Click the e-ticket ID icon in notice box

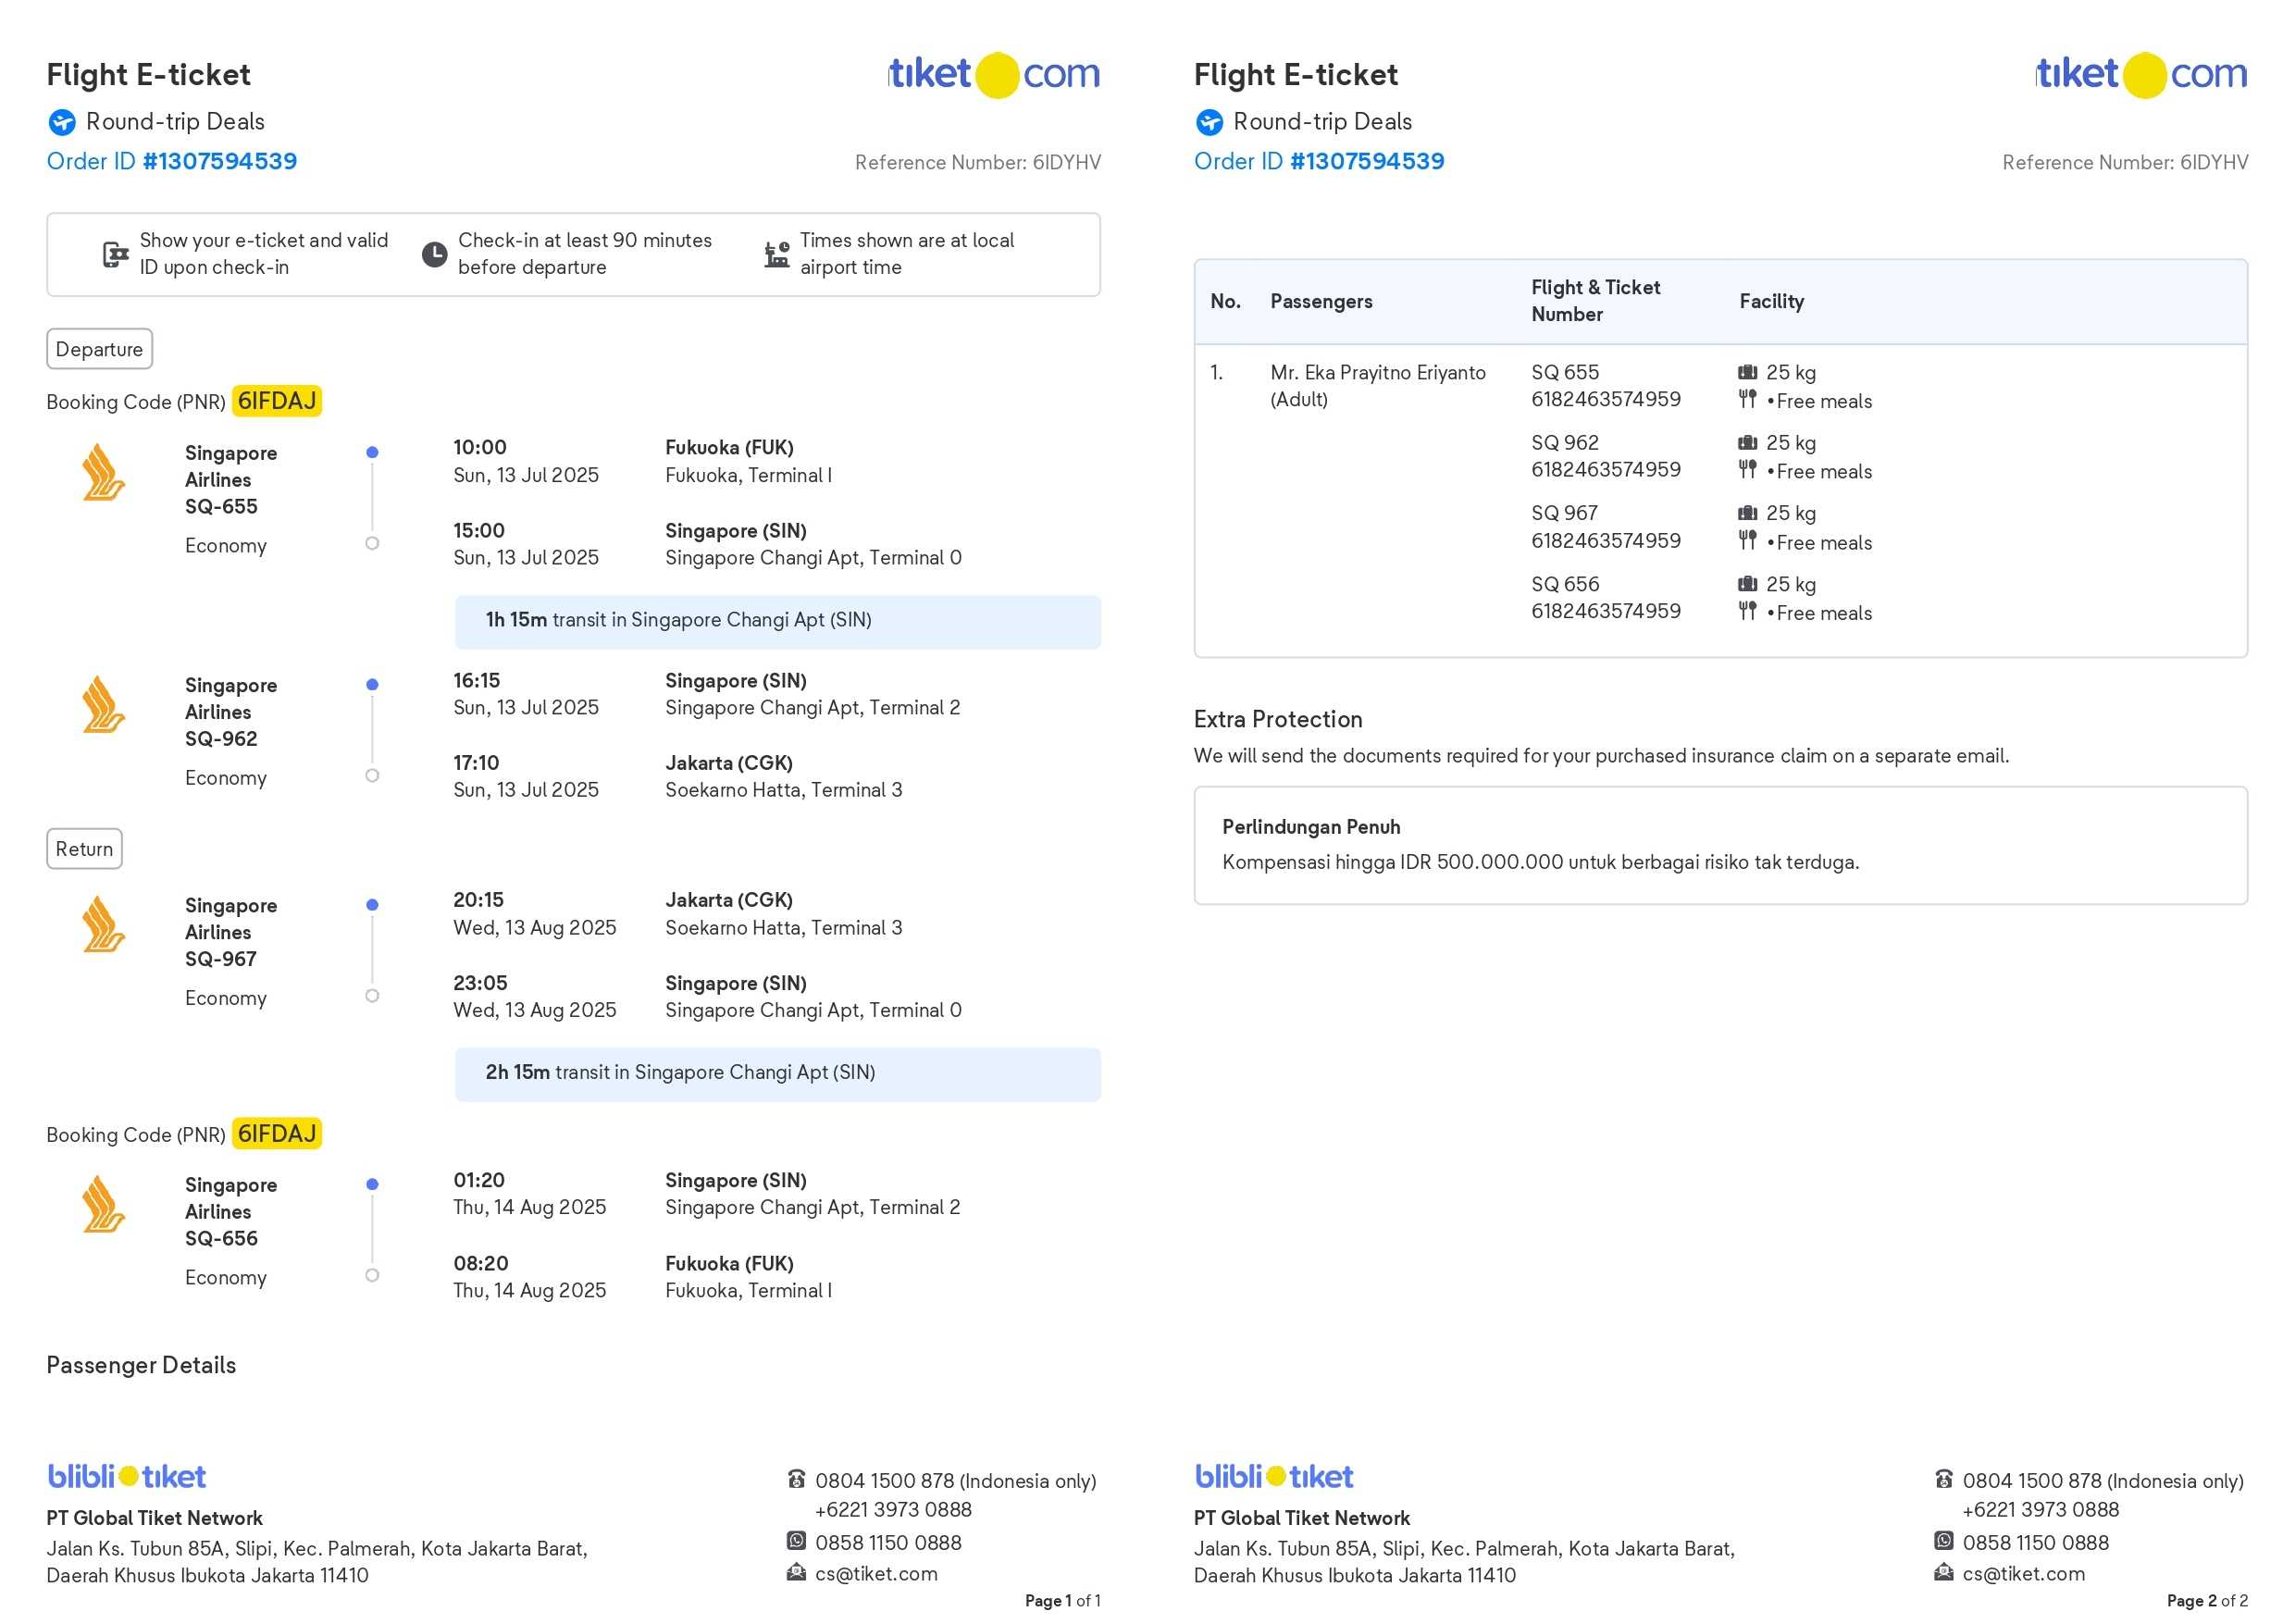click(116, 254)
